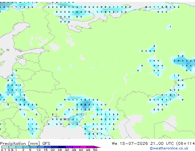
Task: Select the 35–40 mm legend color box
Action: click(76, 147)
